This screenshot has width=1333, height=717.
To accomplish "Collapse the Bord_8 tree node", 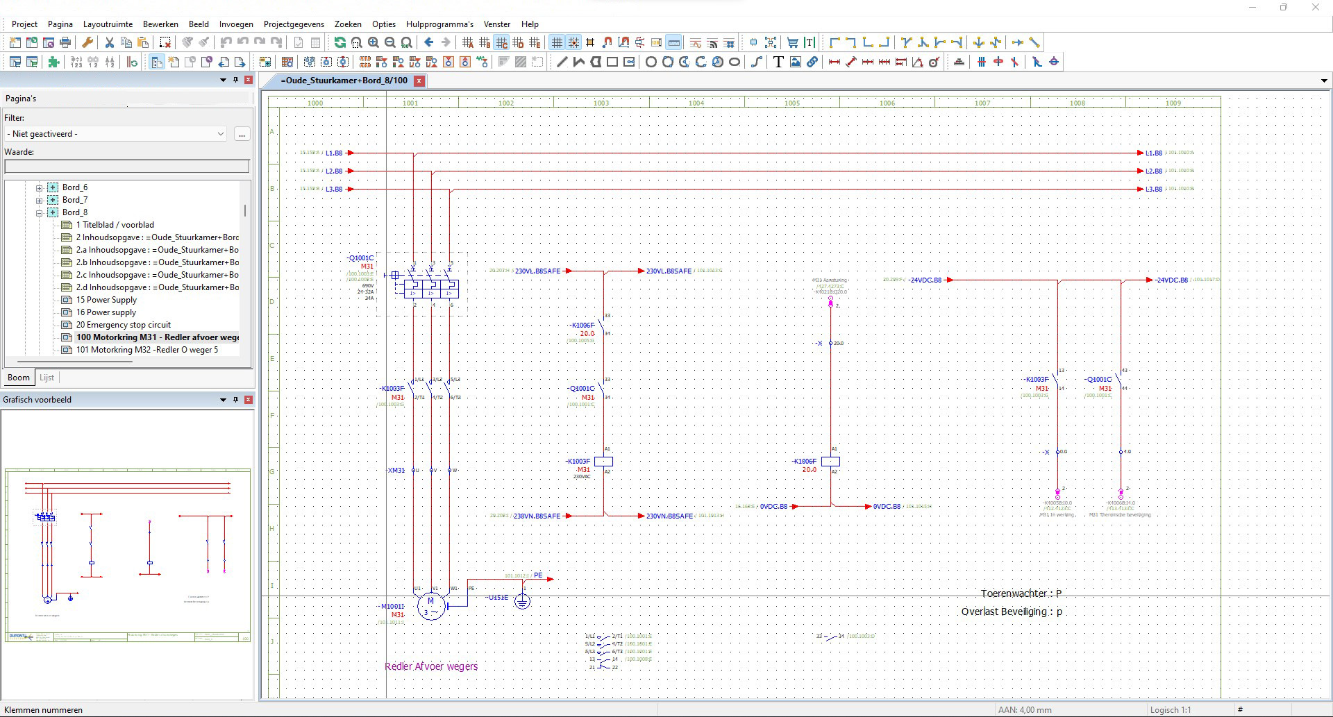I will 40,213.
